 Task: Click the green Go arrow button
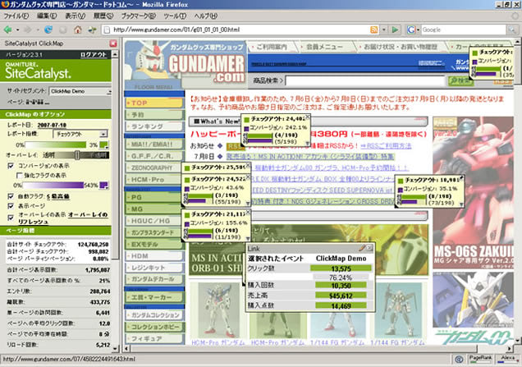pos(395,30)
